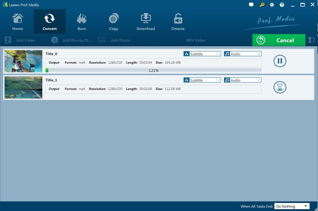
Task: Maximize the Leawo Prof. Media window
Action: pos(302,5)
